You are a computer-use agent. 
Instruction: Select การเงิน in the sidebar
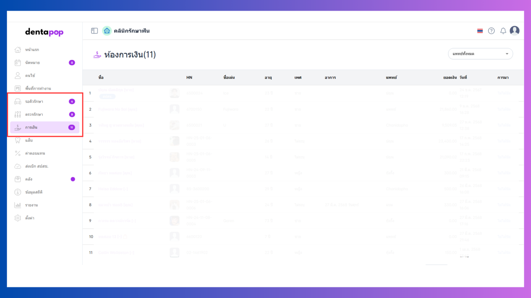coord(45,127)
